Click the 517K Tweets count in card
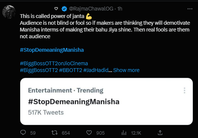The height and width of the screenshot is (138, 198). (x=46, y=112)
